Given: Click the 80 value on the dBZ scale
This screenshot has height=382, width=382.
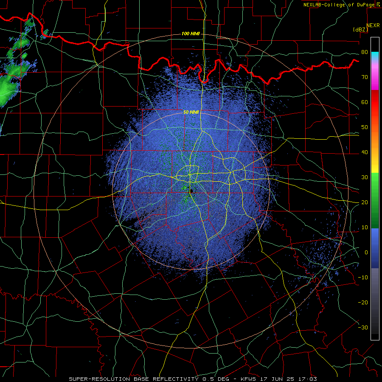Looking at the screenshot, I should (365, 52).
